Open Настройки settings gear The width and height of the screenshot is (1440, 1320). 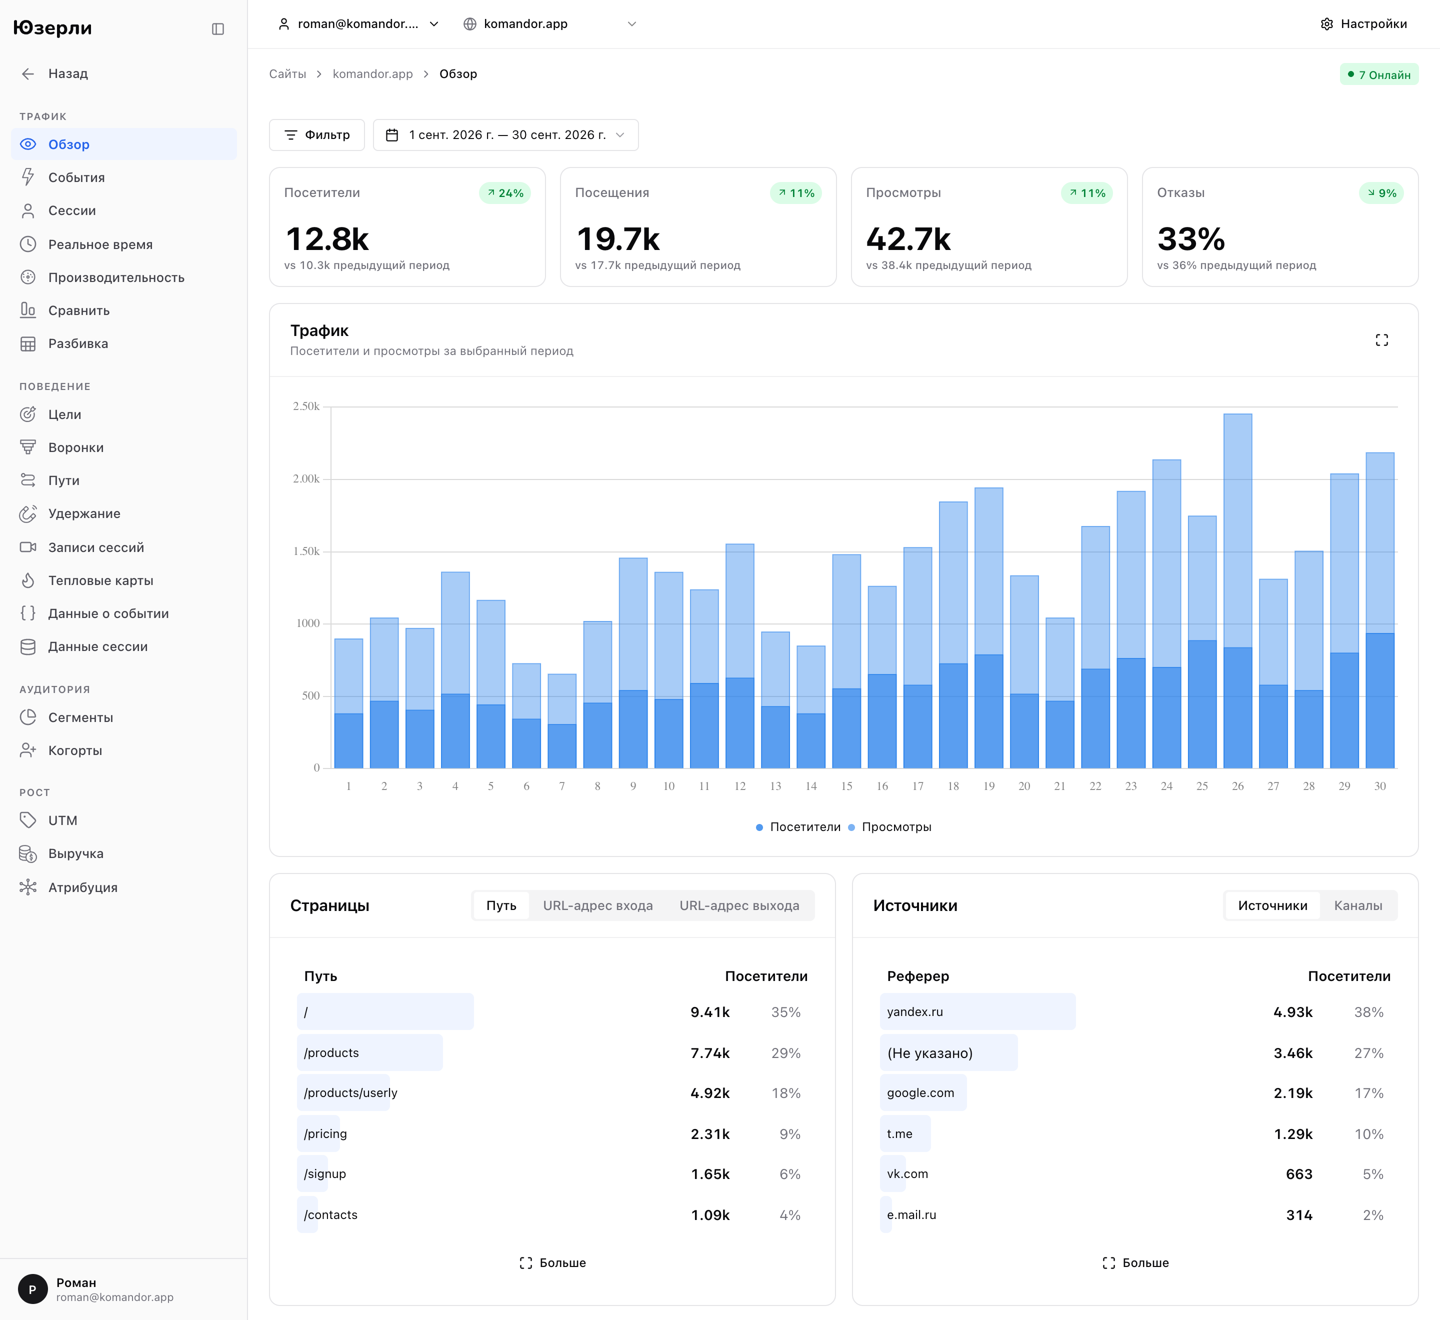(x=1363, y=23)
